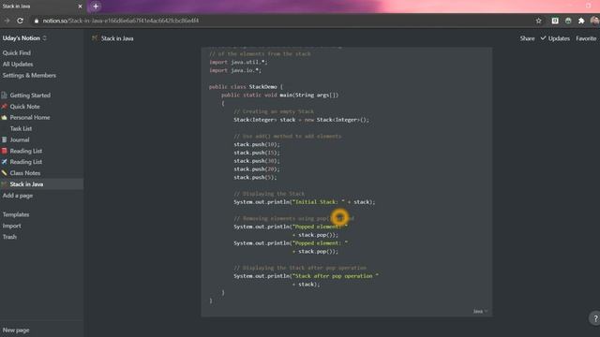
Task: Open Quick Find search
Action: [x=17, y=53]
